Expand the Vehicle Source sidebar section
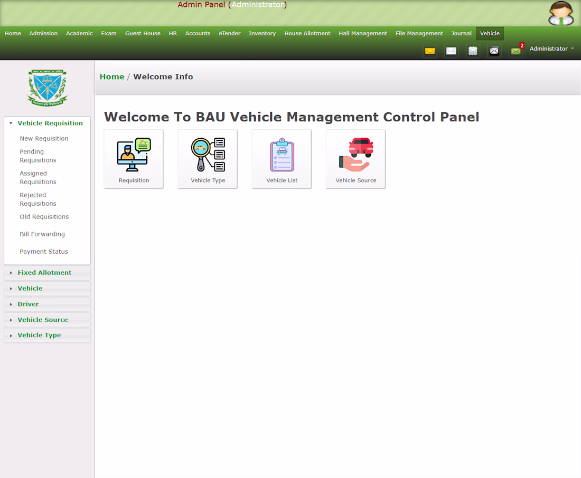Screen dimensions: 581x478 point(48,320)
